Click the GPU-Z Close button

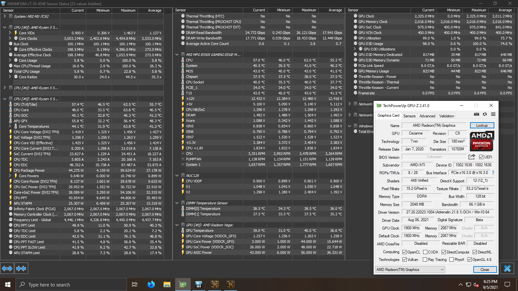pos(485,269)
